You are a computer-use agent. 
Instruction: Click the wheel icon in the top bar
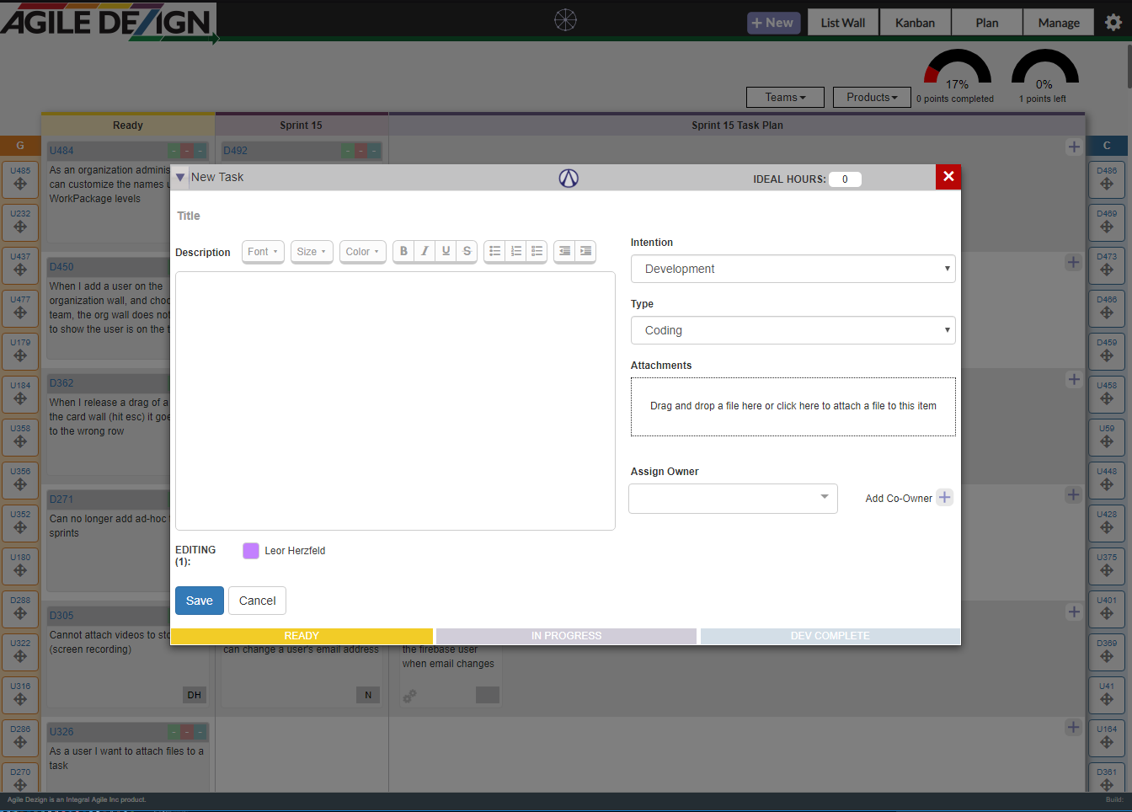click(x=565, y=19)
